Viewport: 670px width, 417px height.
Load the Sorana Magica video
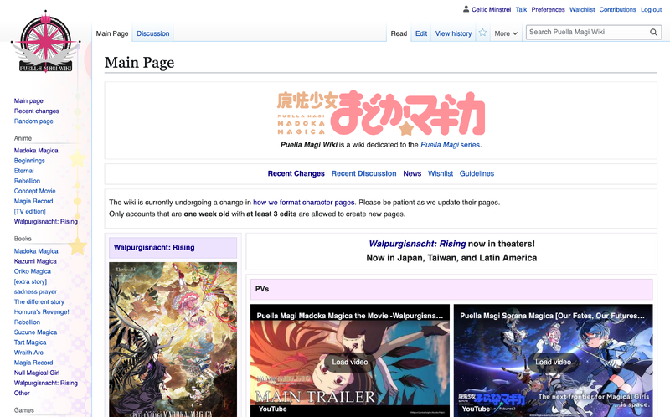[553, 363]
